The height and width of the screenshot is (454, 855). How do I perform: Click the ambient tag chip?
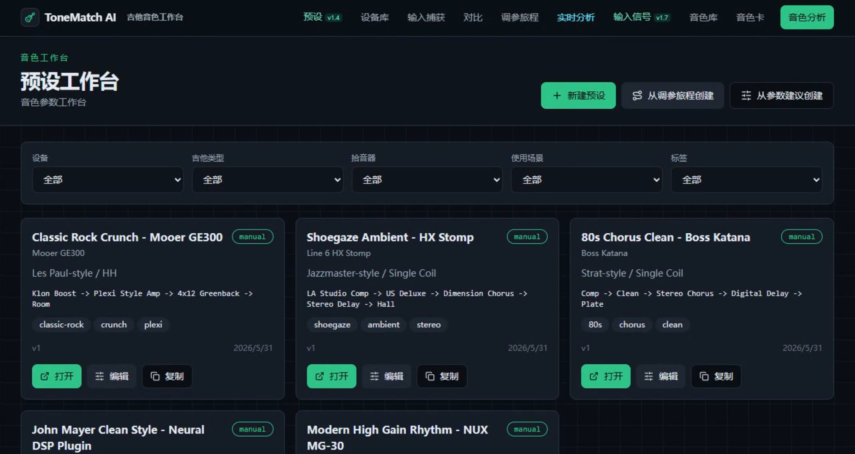pyautogui.click(x=383, y=325)
